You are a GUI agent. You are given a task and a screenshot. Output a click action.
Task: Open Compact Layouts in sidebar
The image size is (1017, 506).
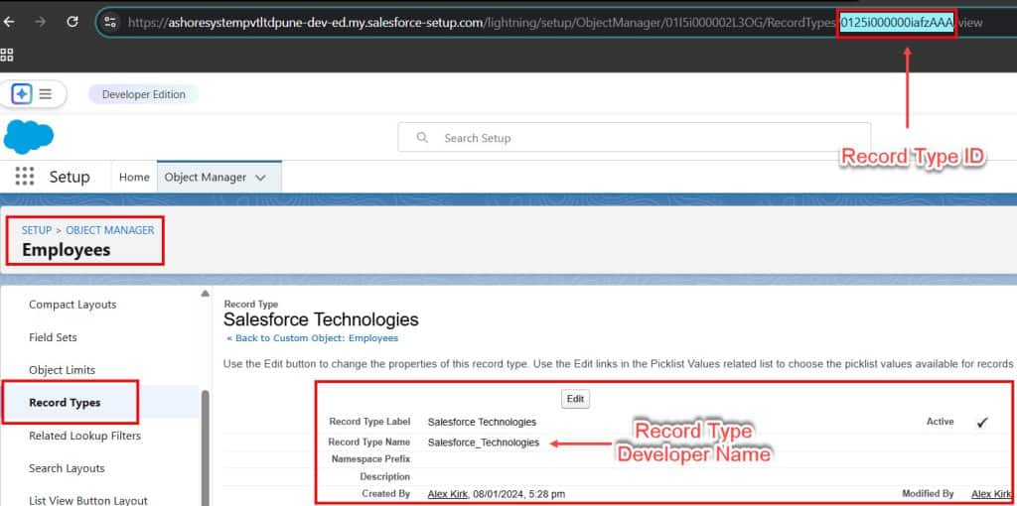[x=73, y=305]
